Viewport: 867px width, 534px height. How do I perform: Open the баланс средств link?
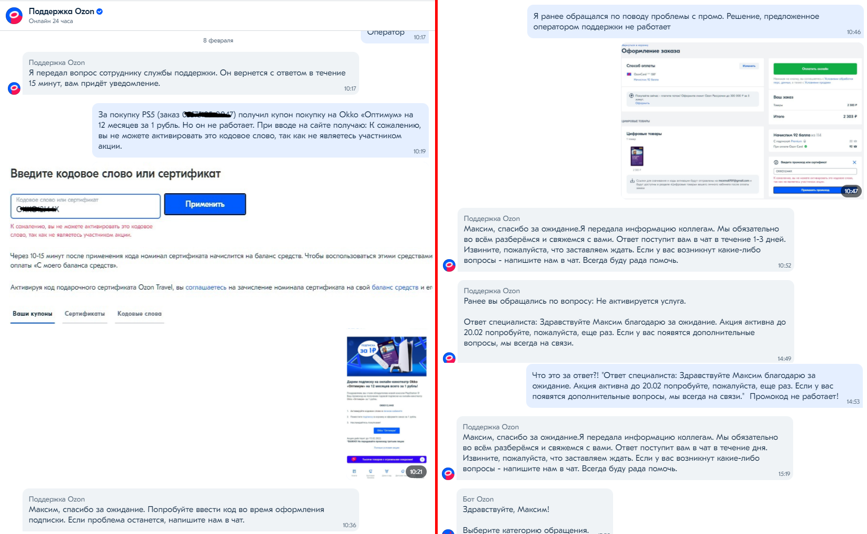(x=395, y=287)
